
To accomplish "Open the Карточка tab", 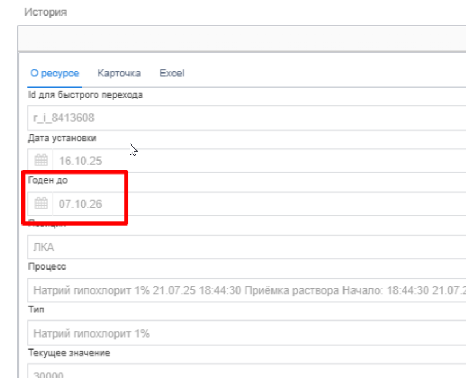I will pyautogui.click(x=119, y=73).
